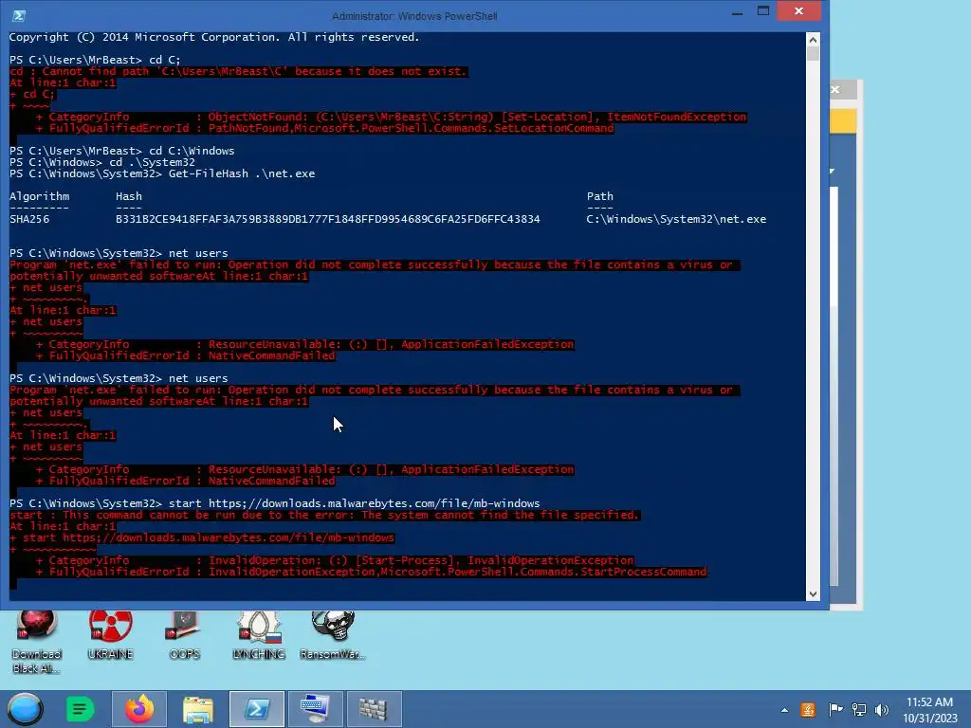
Task: Open the network tray icon
Action: pyautogui.click(x=859, y=710)
